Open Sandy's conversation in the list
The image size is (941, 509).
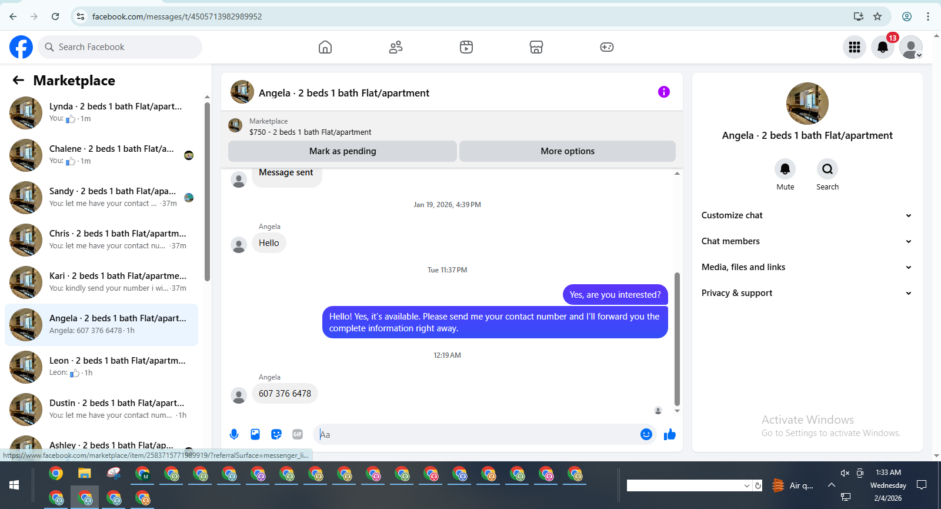pyautogui.click(x=101, y=198)
